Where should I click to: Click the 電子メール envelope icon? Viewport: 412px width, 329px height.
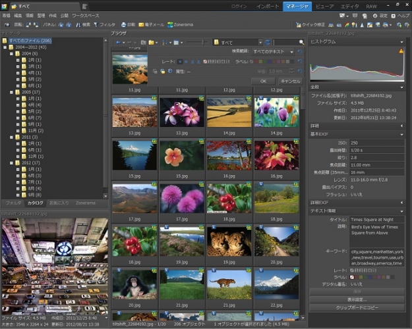click(141, 24)
